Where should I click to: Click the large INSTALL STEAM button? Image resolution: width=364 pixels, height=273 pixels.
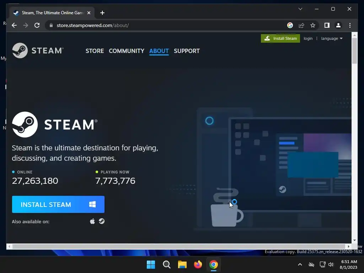58,204
